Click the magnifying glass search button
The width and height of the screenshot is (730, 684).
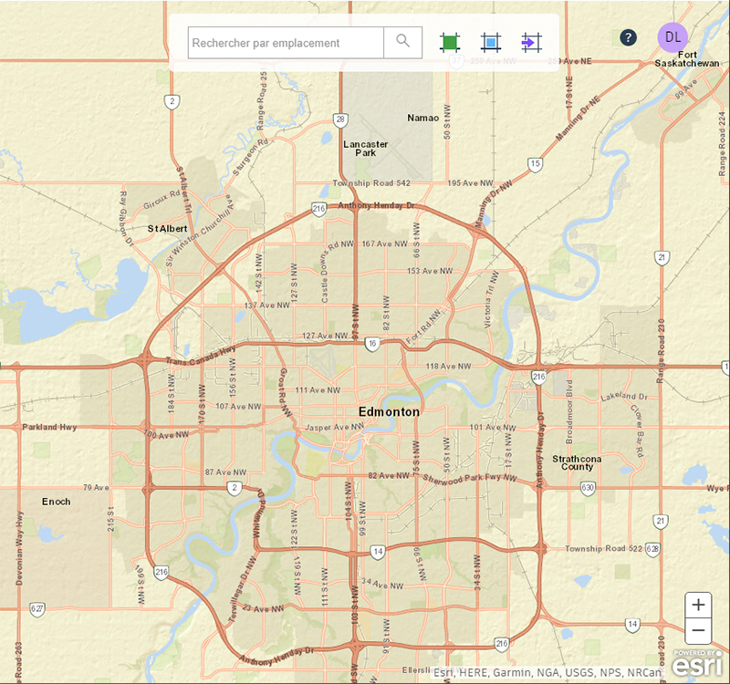pyautogui.click(x=403, y=43)
